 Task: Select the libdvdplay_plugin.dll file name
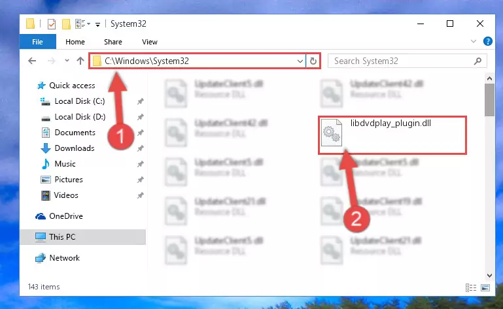(390, 123)
